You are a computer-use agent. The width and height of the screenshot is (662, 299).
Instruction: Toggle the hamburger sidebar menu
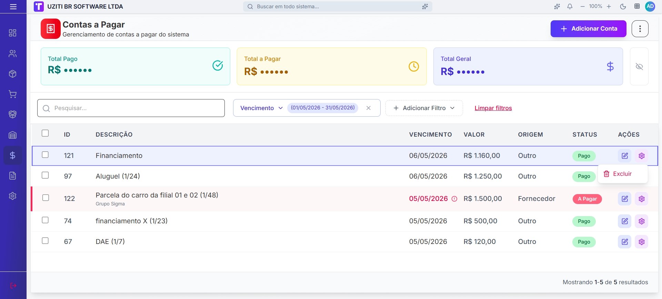(13, 7)
